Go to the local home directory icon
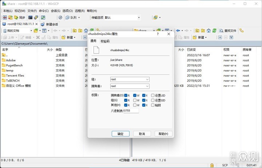 (86, 31)
